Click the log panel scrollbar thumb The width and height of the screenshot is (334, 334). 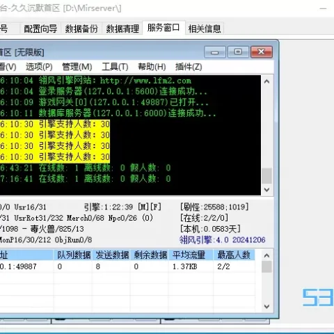pos(267,175)
